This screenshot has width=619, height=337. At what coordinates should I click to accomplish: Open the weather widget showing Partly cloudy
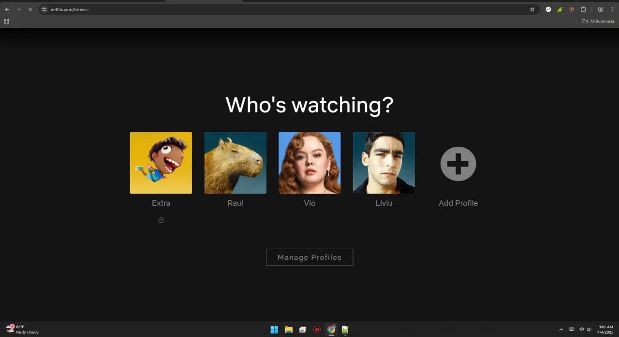coord(22,329)
